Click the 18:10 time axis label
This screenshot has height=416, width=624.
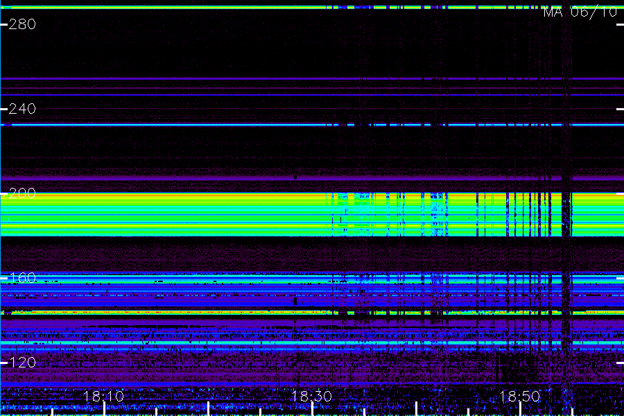click(103, 397)
